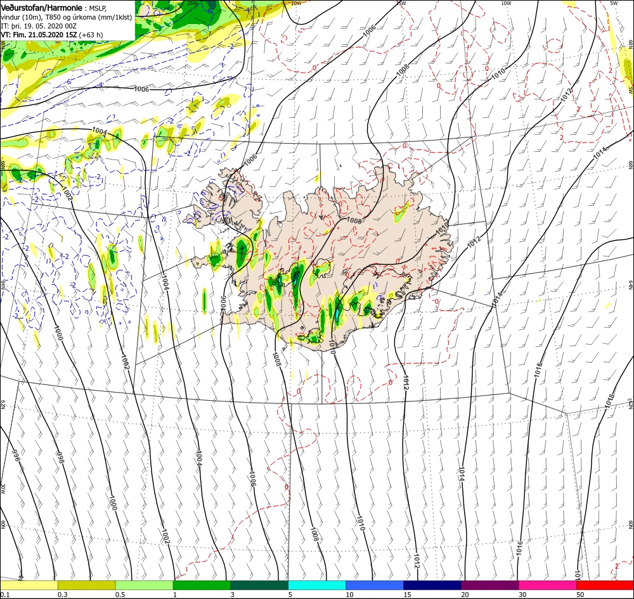
Task: Click the '30' legend value label
Action: 522,595
